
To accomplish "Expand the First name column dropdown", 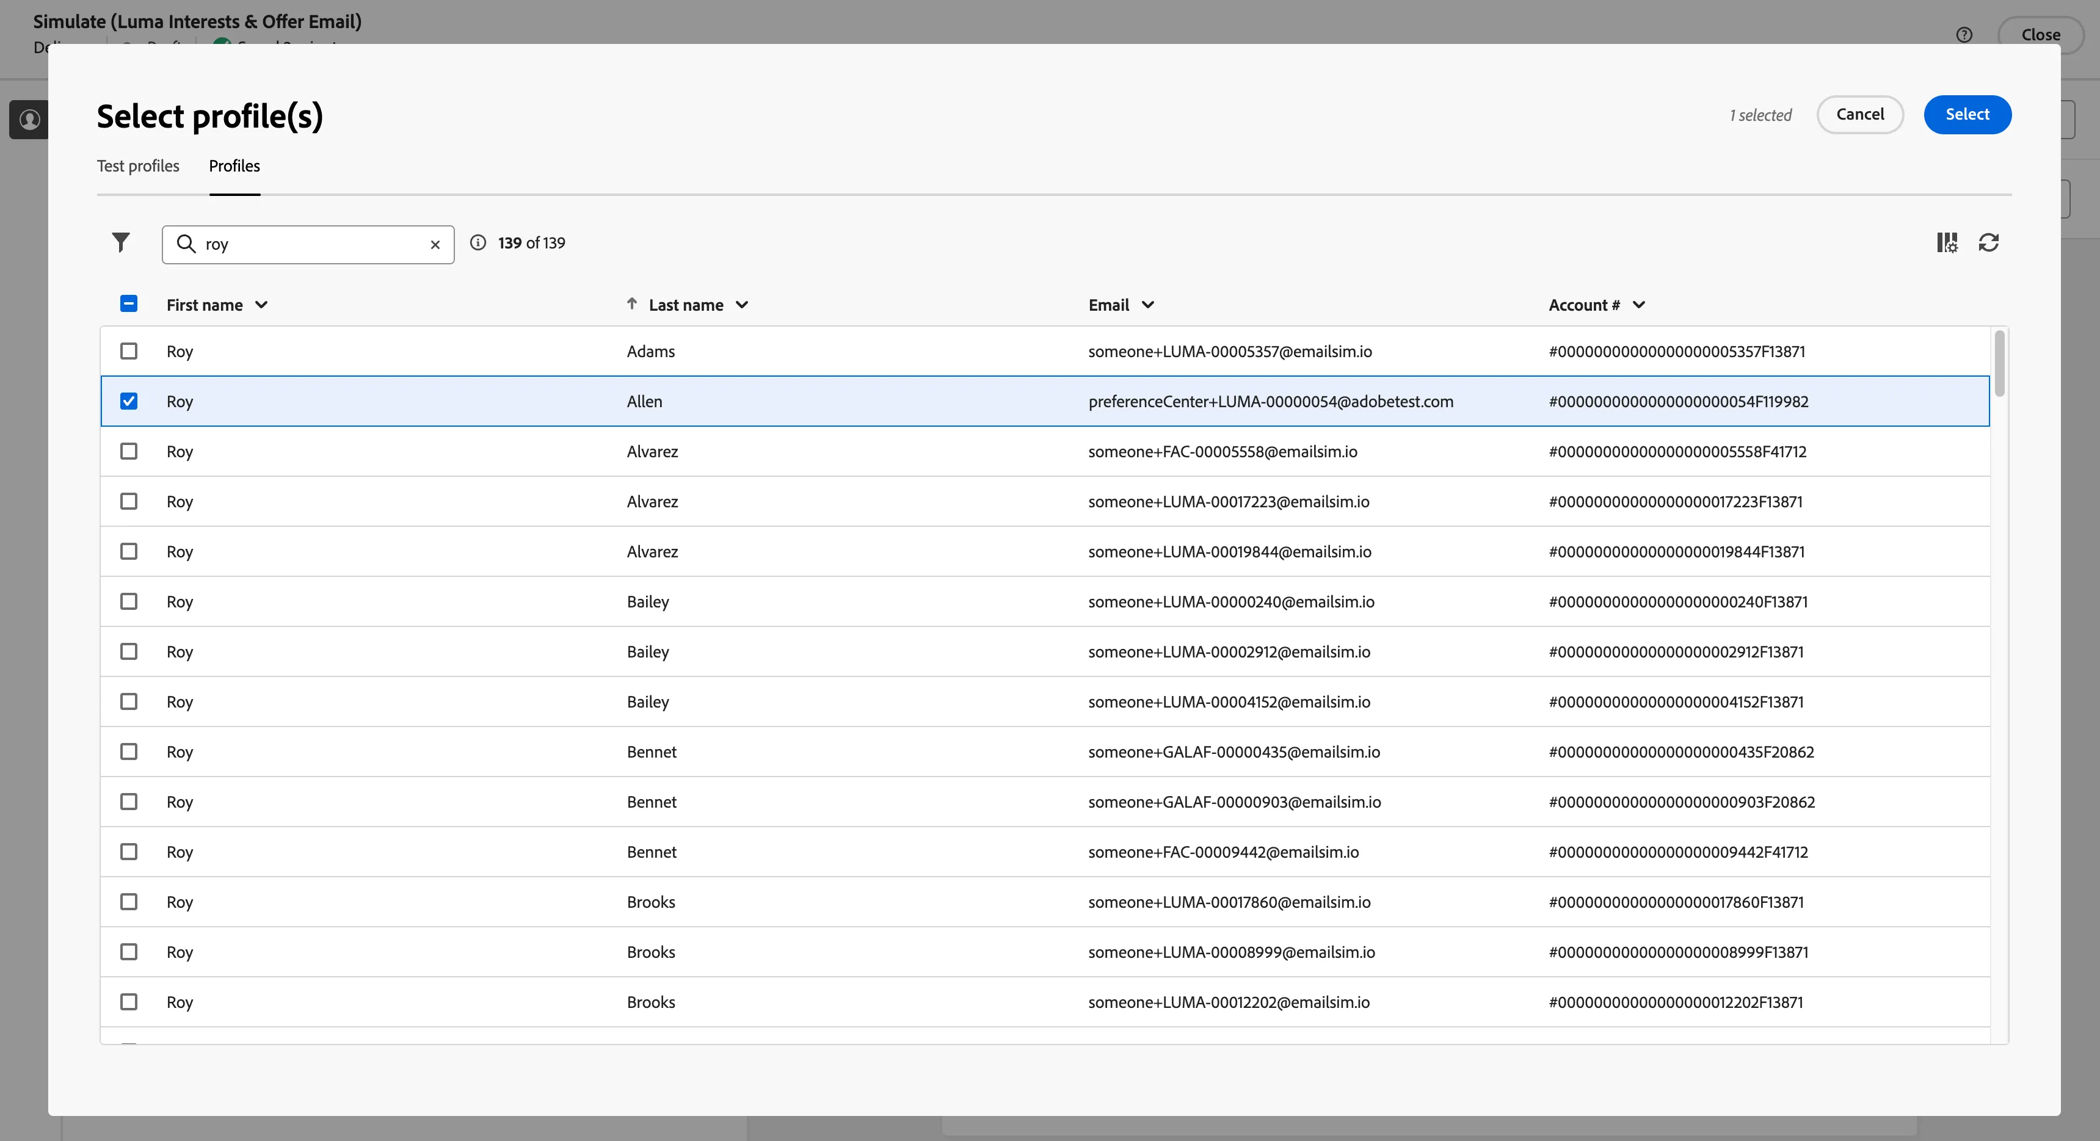I will click(262, 306).
